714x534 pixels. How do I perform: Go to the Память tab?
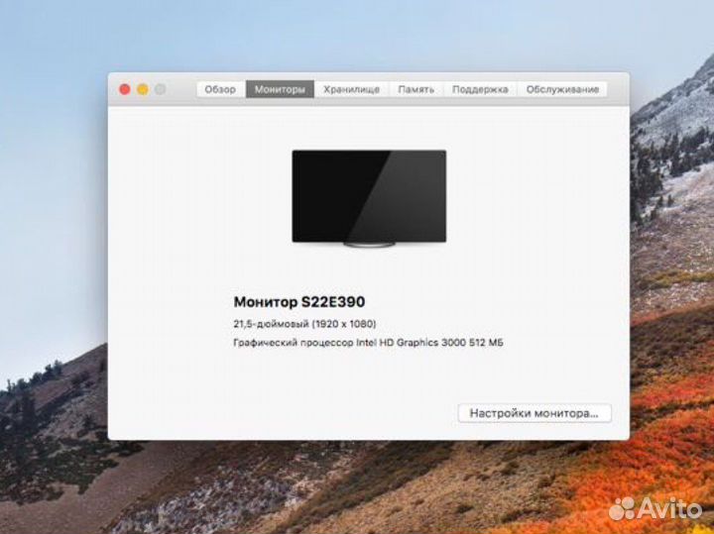(x=416, y=89)
